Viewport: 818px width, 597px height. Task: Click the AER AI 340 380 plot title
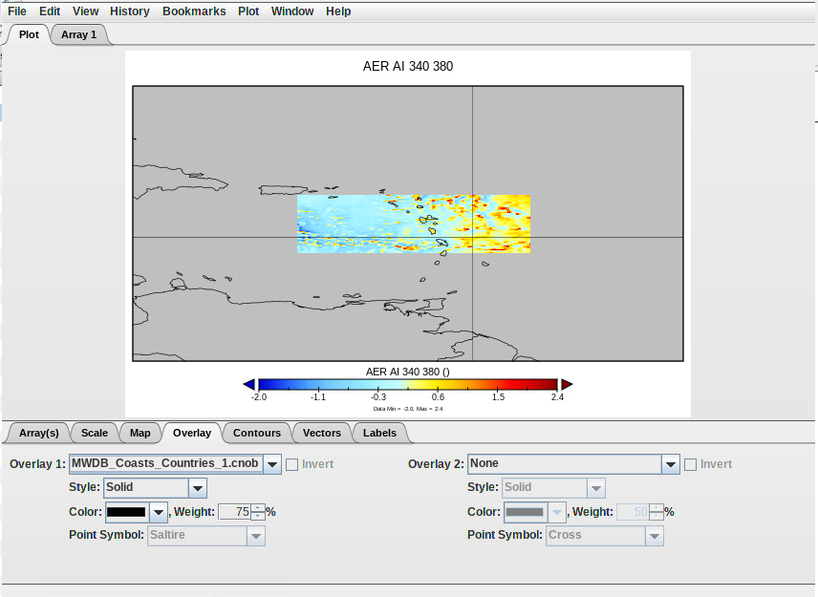[408, 66]
